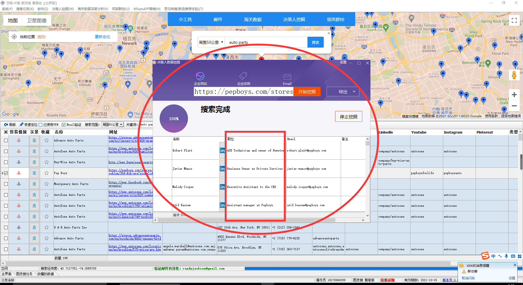
Task: Star the Pep Boys row as favorite
Action: [47, 173]
